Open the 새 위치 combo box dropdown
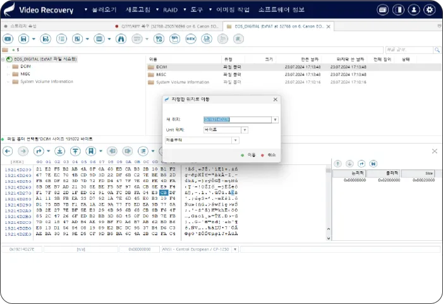The height and width of the screenshot is (304, 443). (275, 119)
